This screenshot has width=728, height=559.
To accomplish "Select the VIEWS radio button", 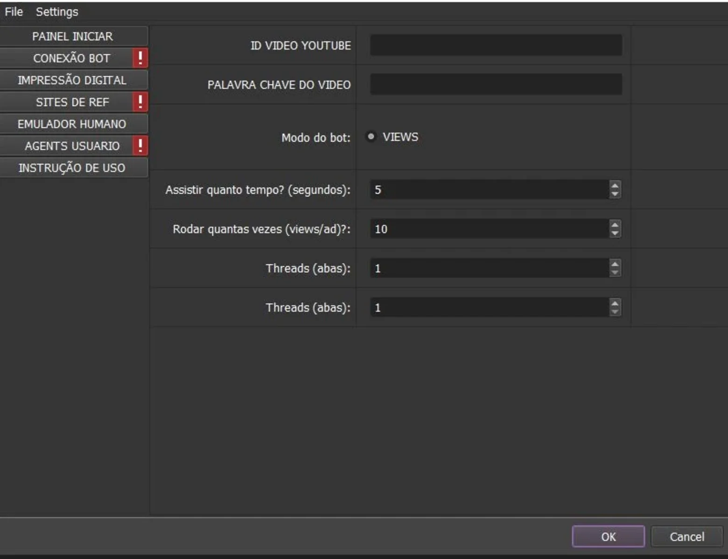I will pos(371,137).
